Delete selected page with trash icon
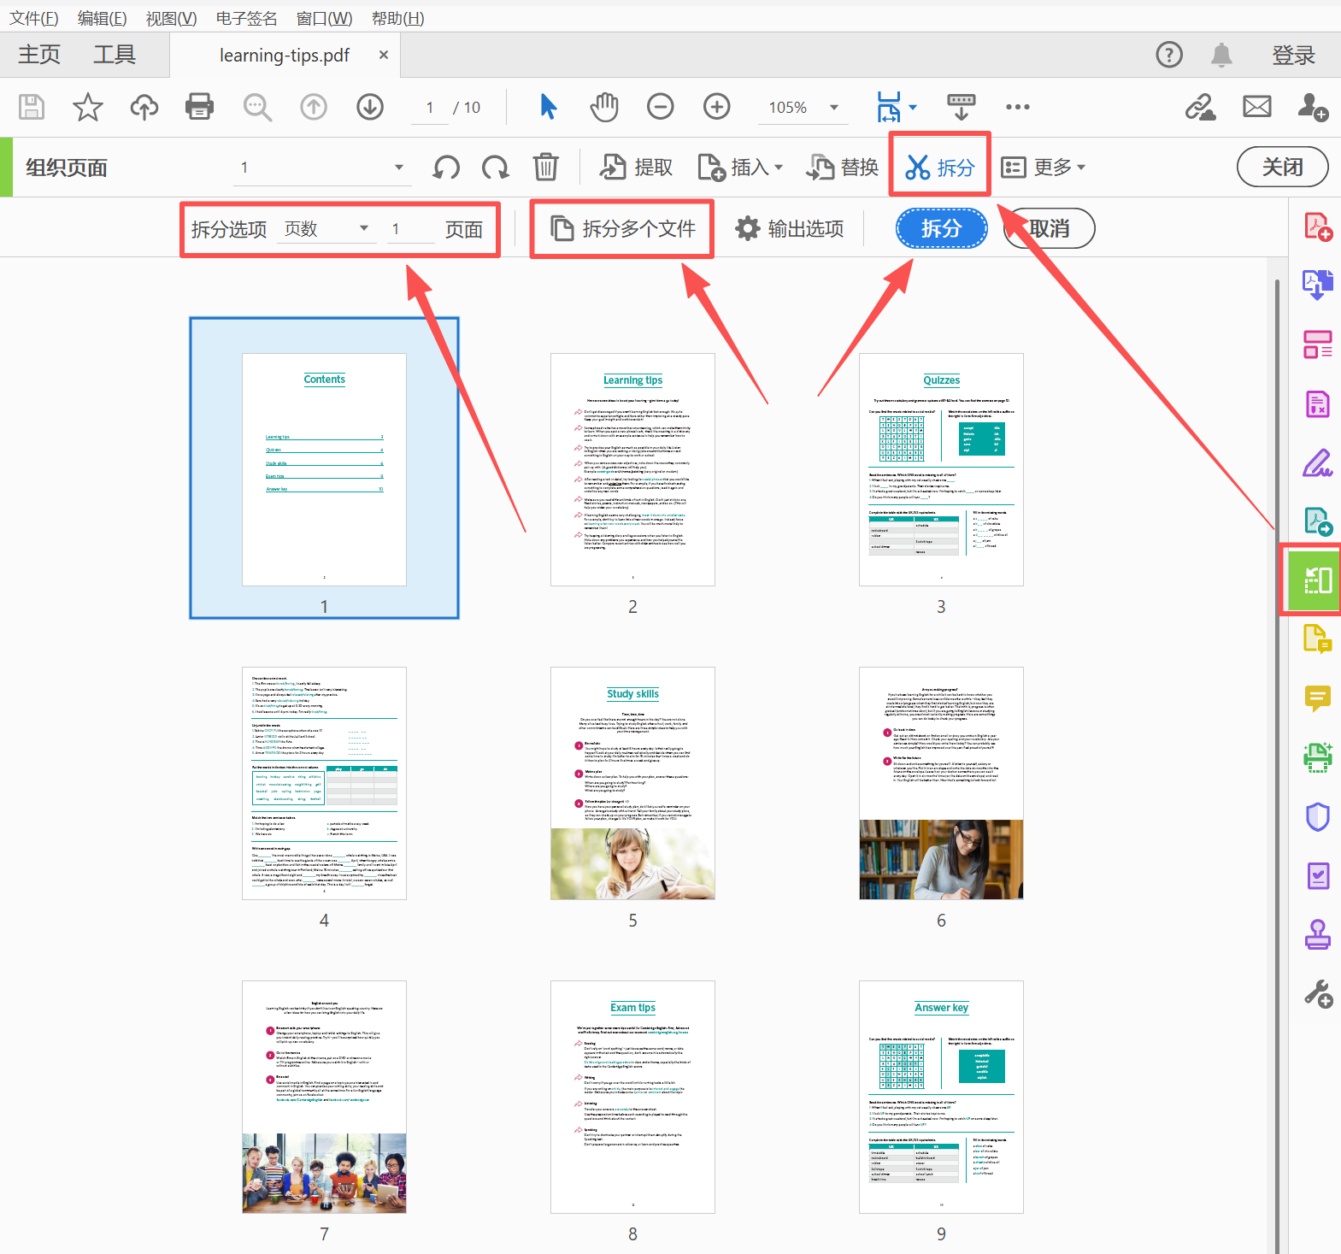The width and height of the screenshot is (1341, 1254). (545, 168)
